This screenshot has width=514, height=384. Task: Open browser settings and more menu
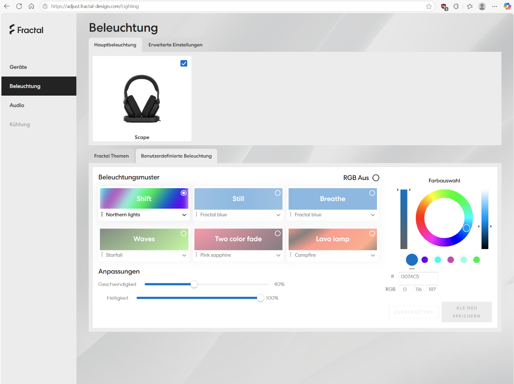pyautogui.click(x=495, y=6)
